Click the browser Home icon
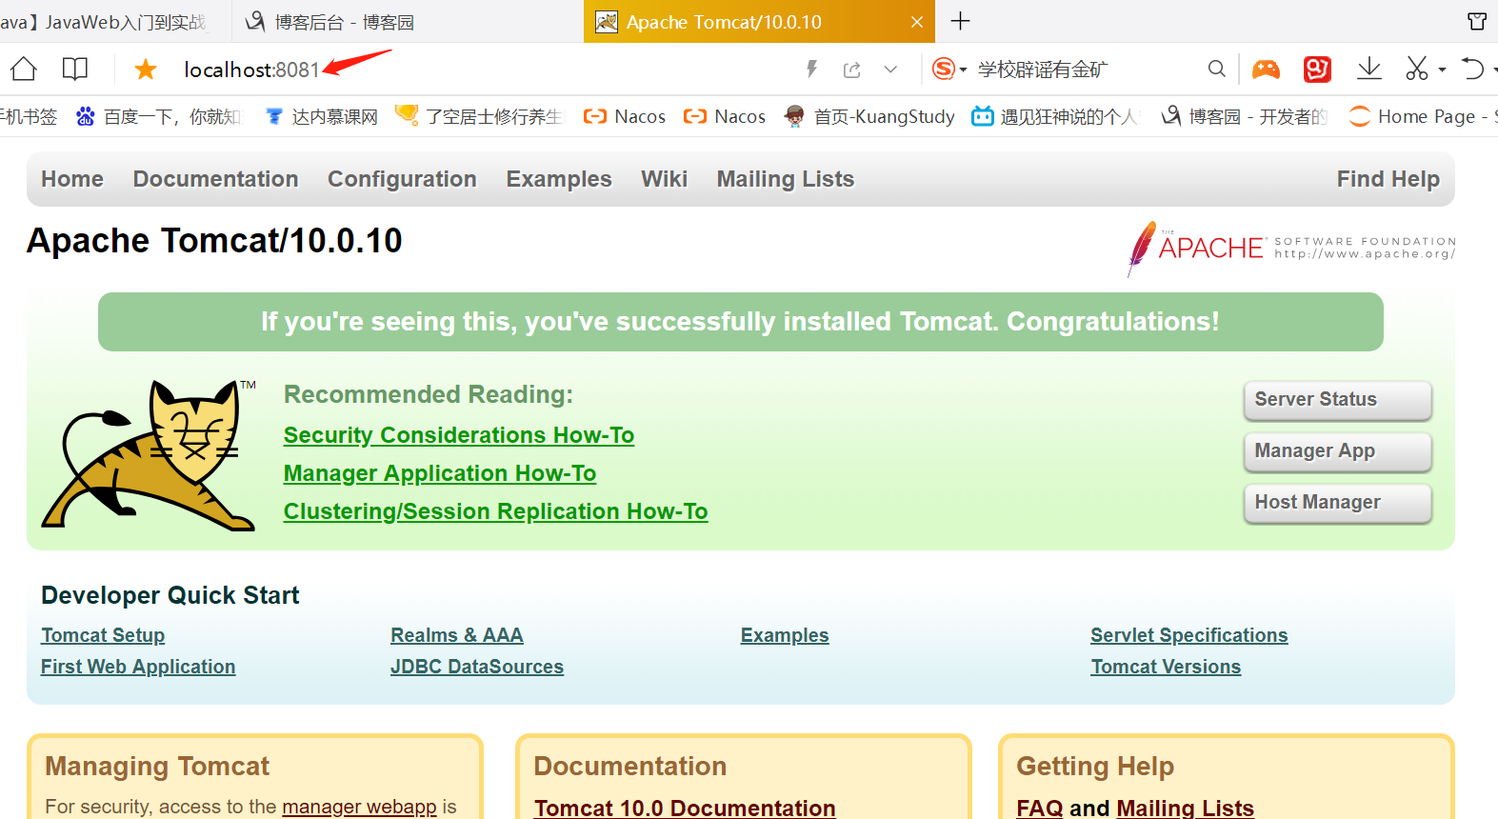Image resolution: width=1498 pixels, height=819 pixels. coord(24,69)
